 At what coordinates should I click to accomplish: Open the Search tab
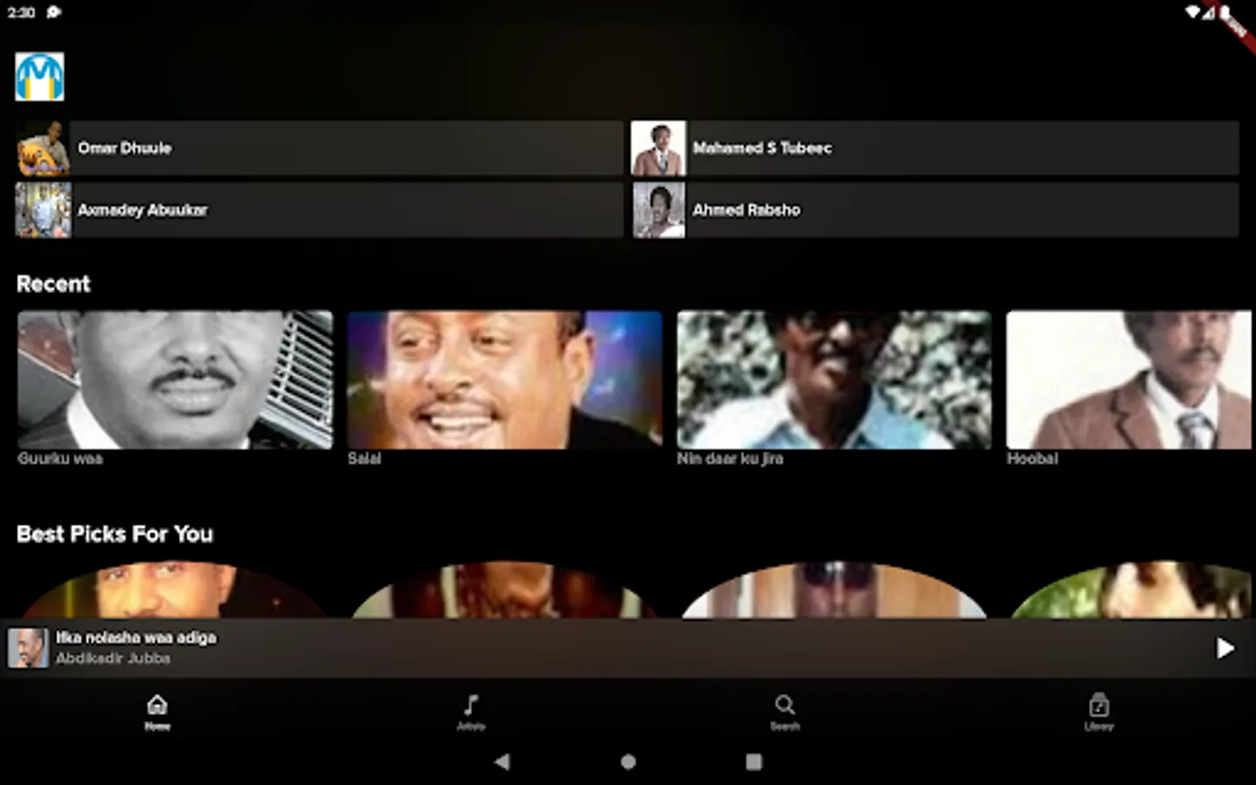point(785,712)
